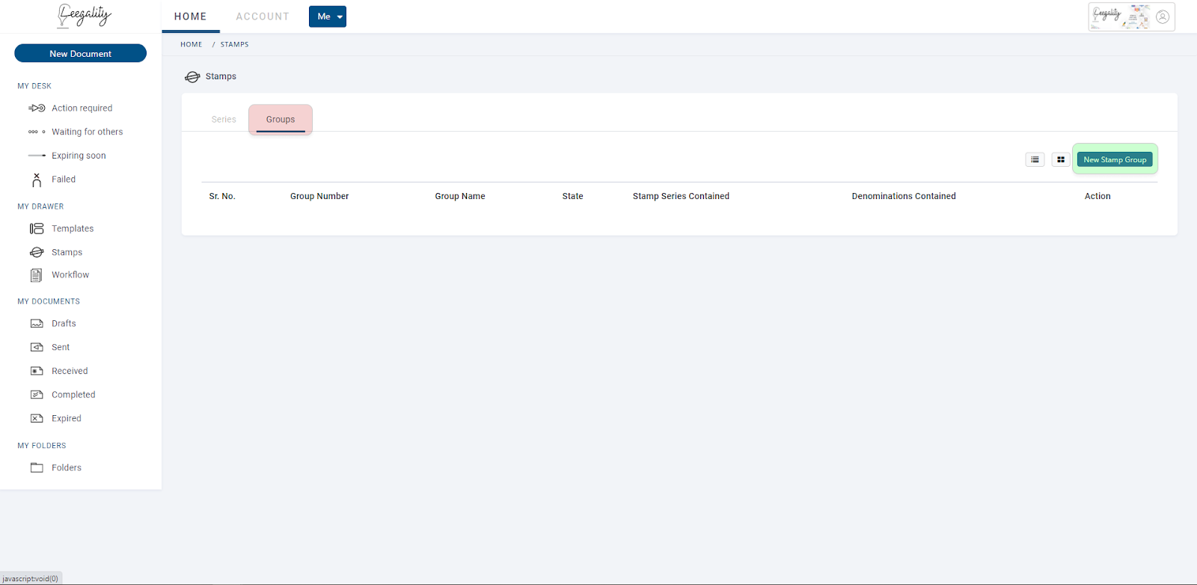Open Expiring soon documents
Image resolution: width=1197 pixels, height=585 pixels.
(x=79, y=156)
